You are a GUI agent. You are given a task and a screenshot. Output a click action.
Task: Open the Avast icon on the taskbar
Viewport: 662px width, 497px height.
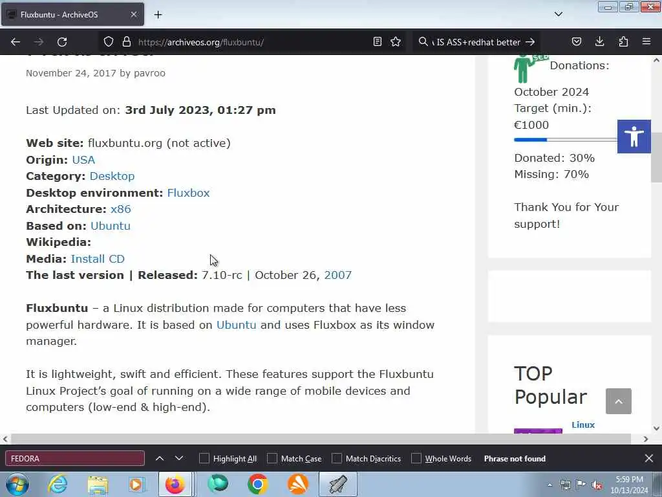[297, 484]
